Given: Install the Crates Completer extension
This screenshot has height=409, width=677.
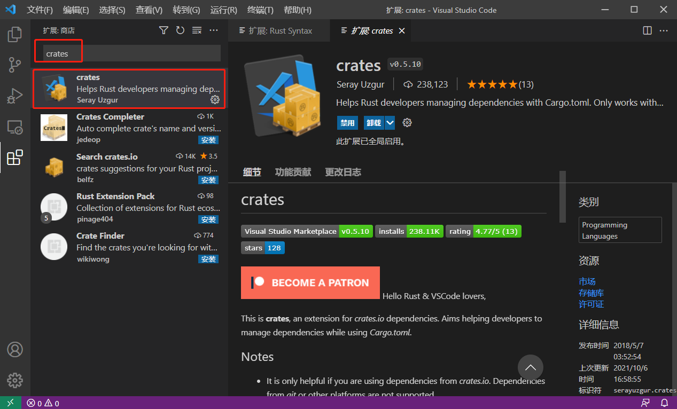Looking at the screenshot, I should pos(208,140).
